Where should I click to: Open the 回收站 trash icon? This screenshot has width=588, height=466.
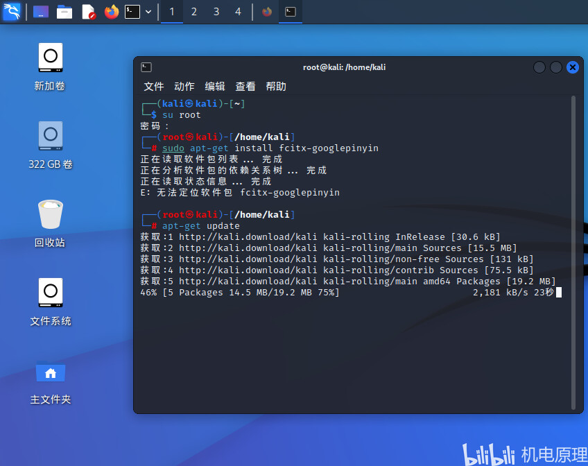click(50, 223)
